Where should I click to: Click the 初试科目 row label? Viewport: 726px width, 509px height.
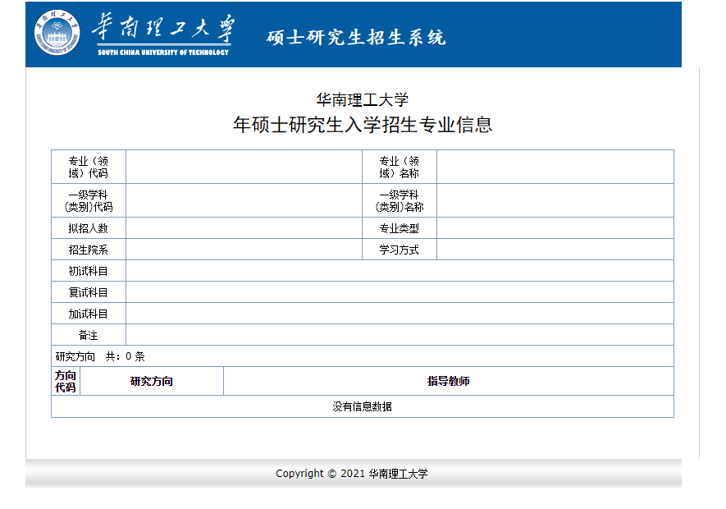(89, 271)
